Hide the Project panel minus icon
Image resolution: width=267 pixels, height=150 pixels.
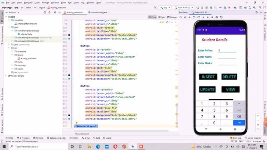(x=59, y=12)
